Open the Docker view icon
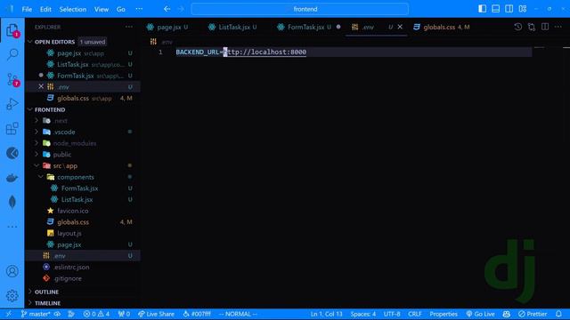570x320 pixels. pyautogui.click(x=12, y=178)
